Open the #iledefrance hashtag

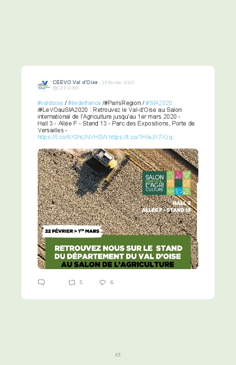point(84,103)
